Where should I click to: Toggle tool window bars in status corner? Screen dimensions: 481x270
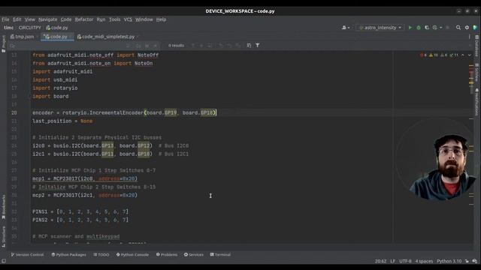click(x=4, y=261)
